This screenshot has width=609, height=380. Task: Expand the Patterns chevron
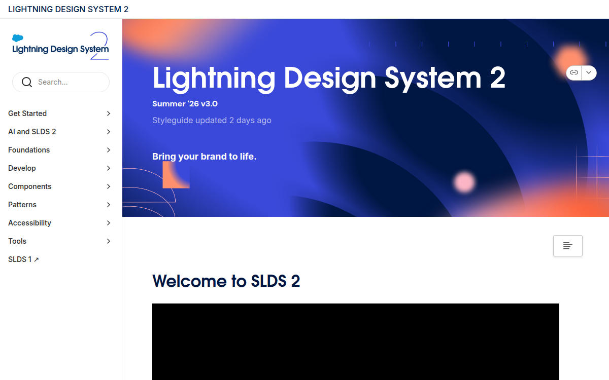[109, 205]
